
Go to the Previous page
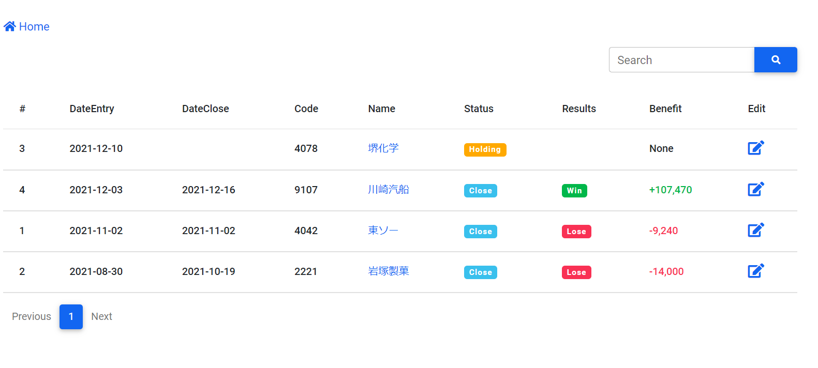(x=32, y=316)
